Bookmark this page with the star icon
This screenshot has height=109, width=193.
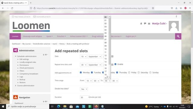point(153,8)
